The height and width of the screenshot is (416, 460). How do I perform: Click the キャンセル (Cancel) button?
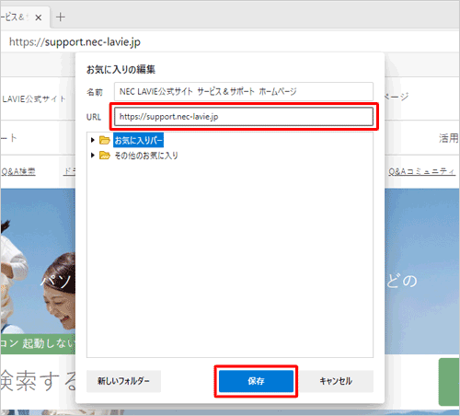336,381
